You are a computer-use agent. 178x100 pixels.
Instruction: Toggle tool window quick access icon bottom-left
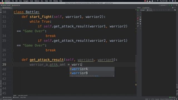pyautogui.click(x=1, y=99)
